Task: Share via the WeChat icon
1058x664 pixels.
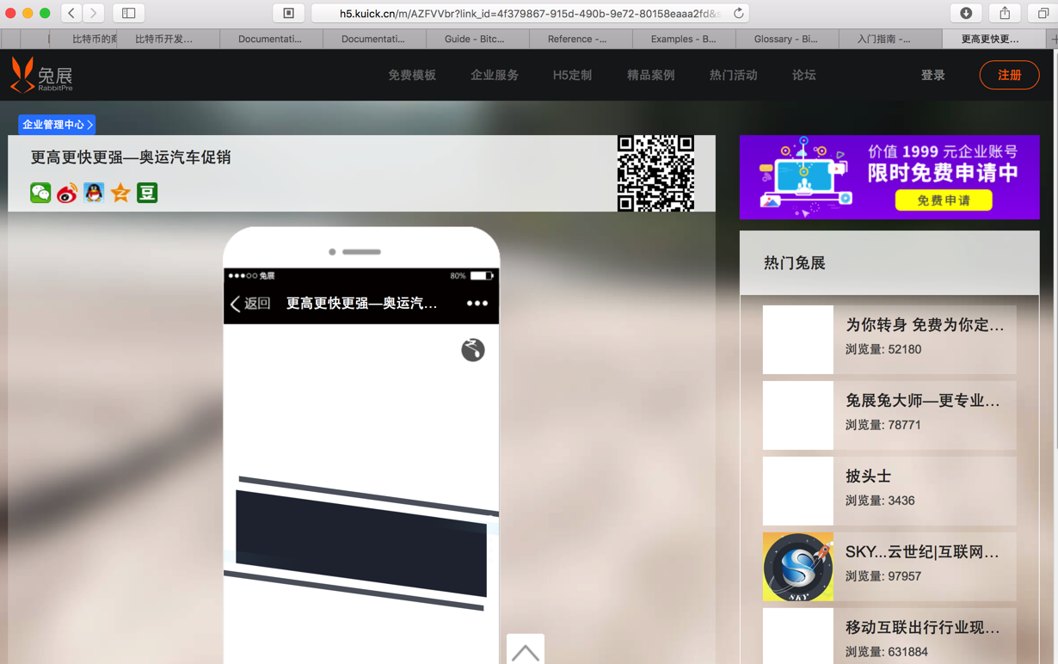Action: click(40, 193)
